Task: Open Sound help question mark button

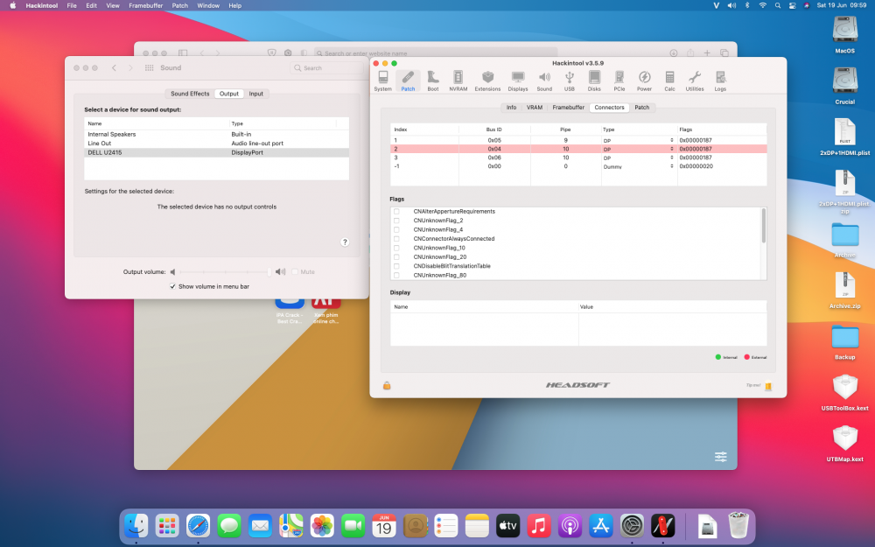Action: coord(345,242)
